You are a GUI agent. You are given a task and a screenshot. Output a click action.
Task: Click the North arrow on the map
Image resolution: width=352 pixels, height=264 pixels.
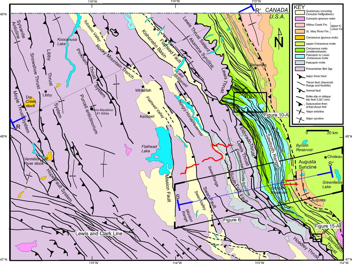point(279,38)
